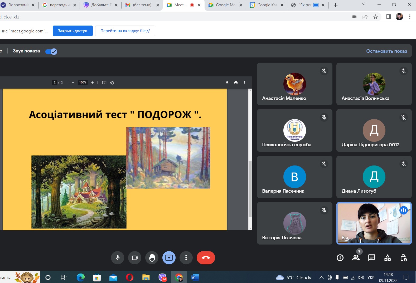
Task: Open Chrome three-dot menu
Action: point(410,17)
